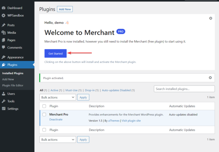Click the Dashboard gauge icon in sidebar
This screenshot has width=219, height=152.
point(4,8)
